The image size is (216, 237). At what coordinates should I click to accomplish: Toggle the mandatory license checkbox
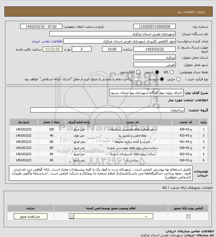pyautogui.click(x=188, y=217)
